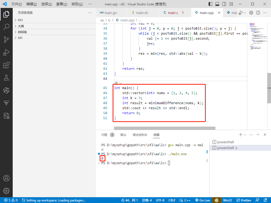Toggle primary side bar layout icon
The height and width of the screenshot is (203, 271).
(210, 4)
